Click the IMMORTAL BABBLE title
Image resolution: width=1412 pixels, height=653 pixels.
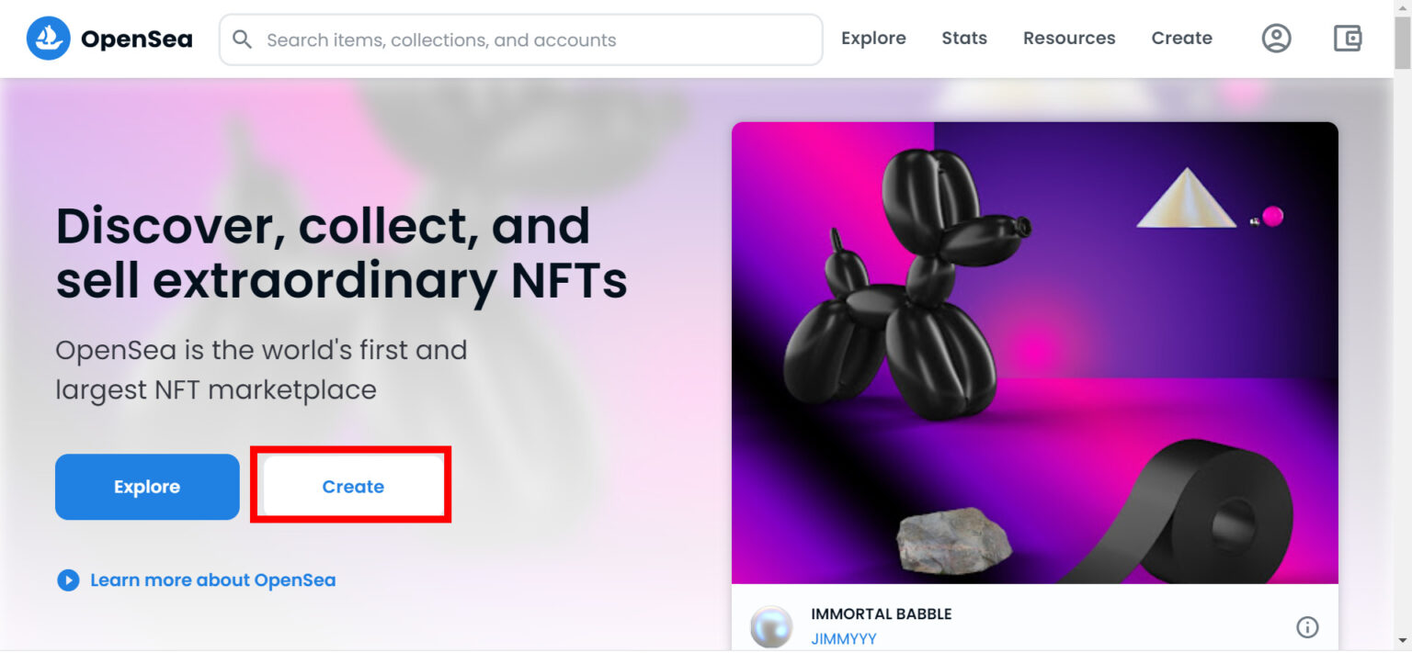[881, 614]
